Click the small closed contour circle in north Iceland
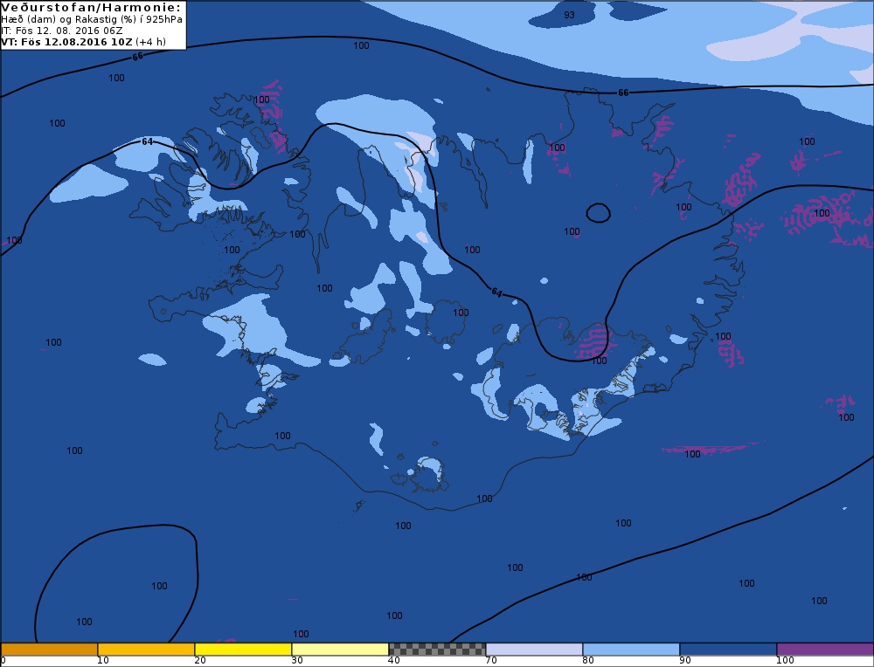874x667 pixels. tap(598, 213)
